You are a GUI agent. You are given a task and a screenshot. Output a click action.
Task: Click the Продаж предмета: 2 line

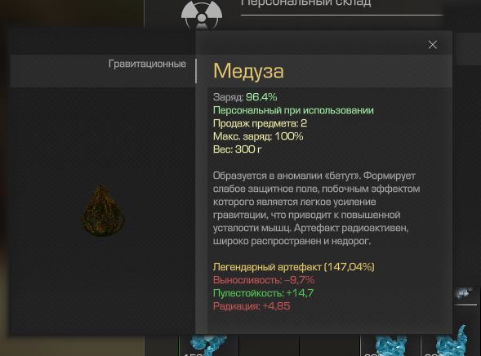(261, 123)
